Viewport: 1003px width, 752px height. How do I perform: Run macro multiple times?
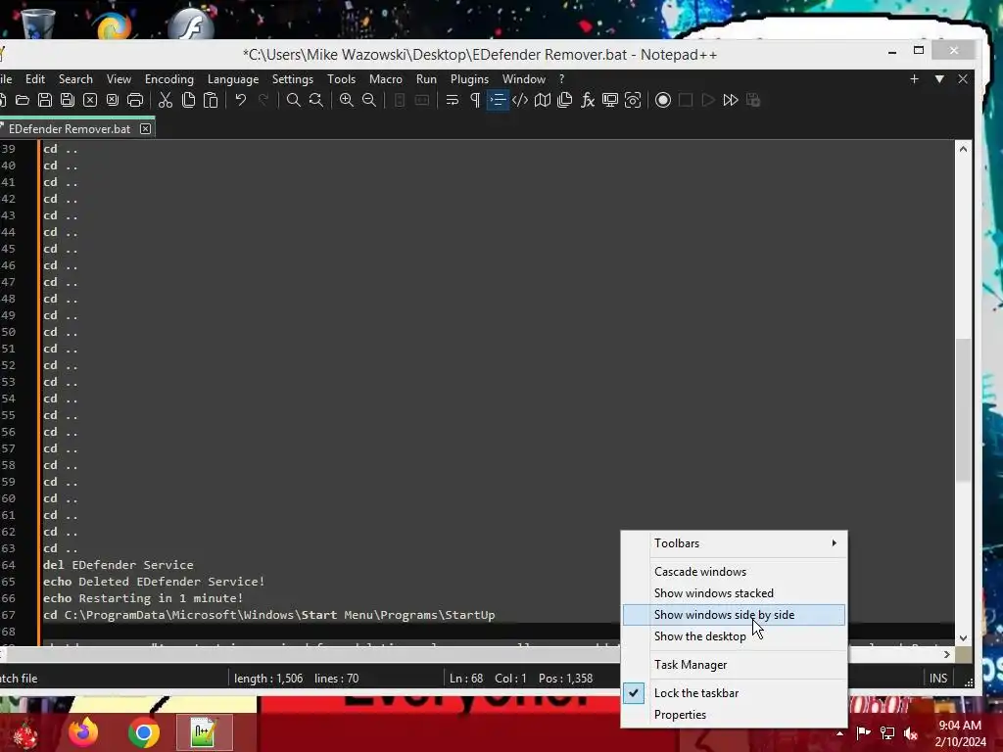[731, 101]
